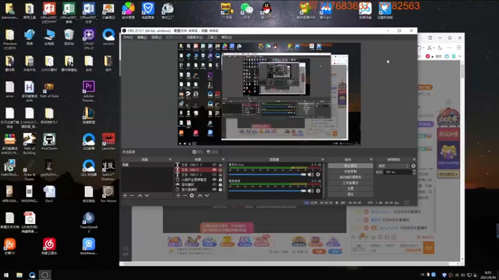This screenshot has height=280, width=499.
Task: Pop out the 来源 dock panel
Action: click(223, 159)
